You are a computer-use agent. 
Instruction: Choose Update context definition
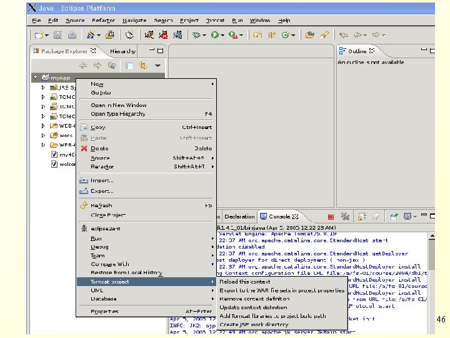coord(281,307)
